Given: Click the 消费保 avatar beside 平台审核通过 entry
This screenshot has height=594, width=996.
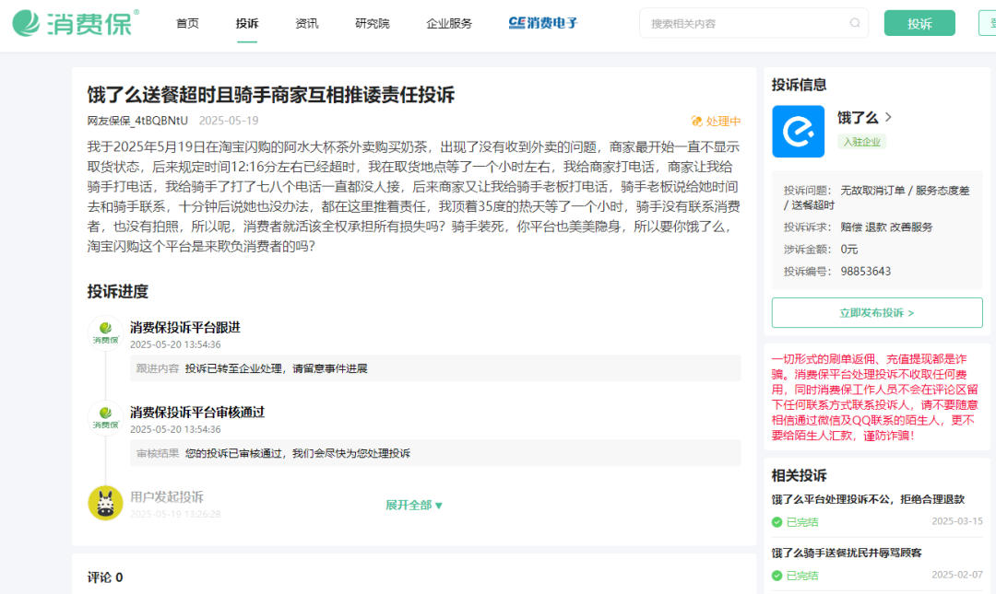Looking at the screenshot, I should coord(105,417).
